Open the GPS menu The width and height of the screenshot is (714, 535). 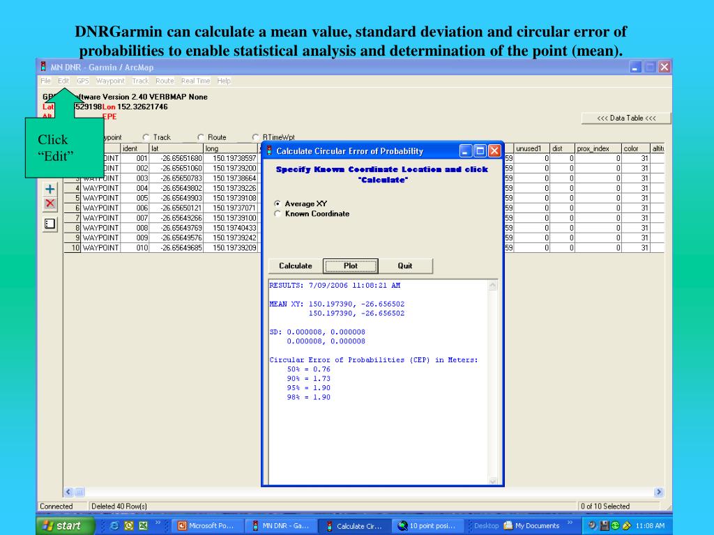[x=82, y=81]
